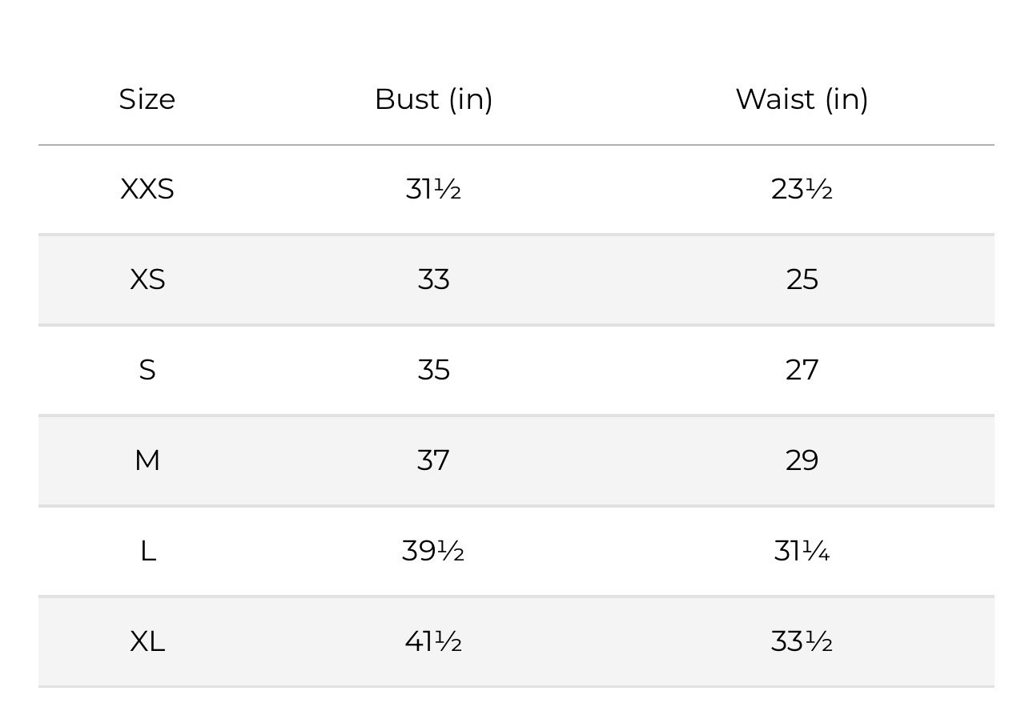Click the 41½ bust measurement

(433, 641)
